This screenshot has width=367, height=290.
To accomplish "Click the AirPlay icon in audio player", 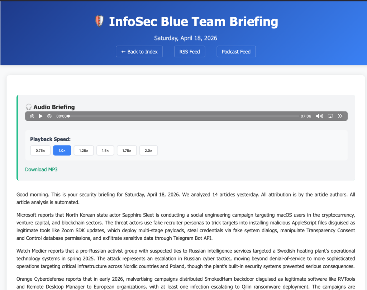I will point(330,116).
